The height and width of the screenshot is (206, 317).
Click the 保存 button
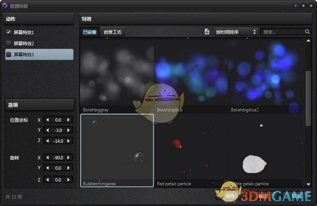coord(230,196)
